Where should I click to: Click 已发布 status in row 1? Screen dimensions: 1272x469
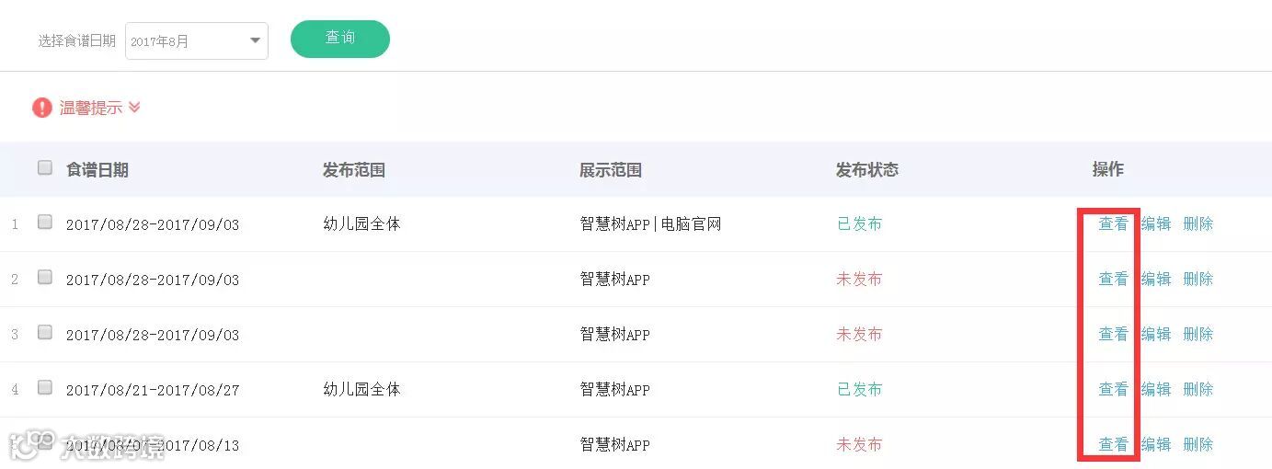click(x=859, y=223)
